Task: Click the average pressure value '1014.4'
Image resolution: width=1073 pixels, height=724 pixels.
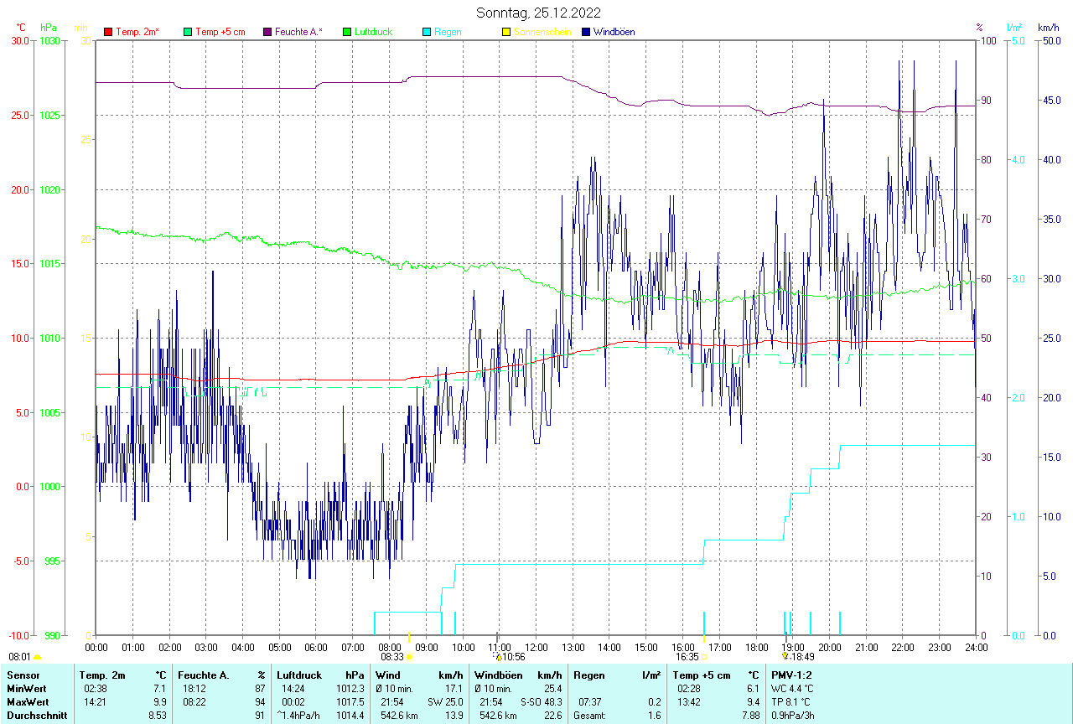Action: [x=350, y=715]
